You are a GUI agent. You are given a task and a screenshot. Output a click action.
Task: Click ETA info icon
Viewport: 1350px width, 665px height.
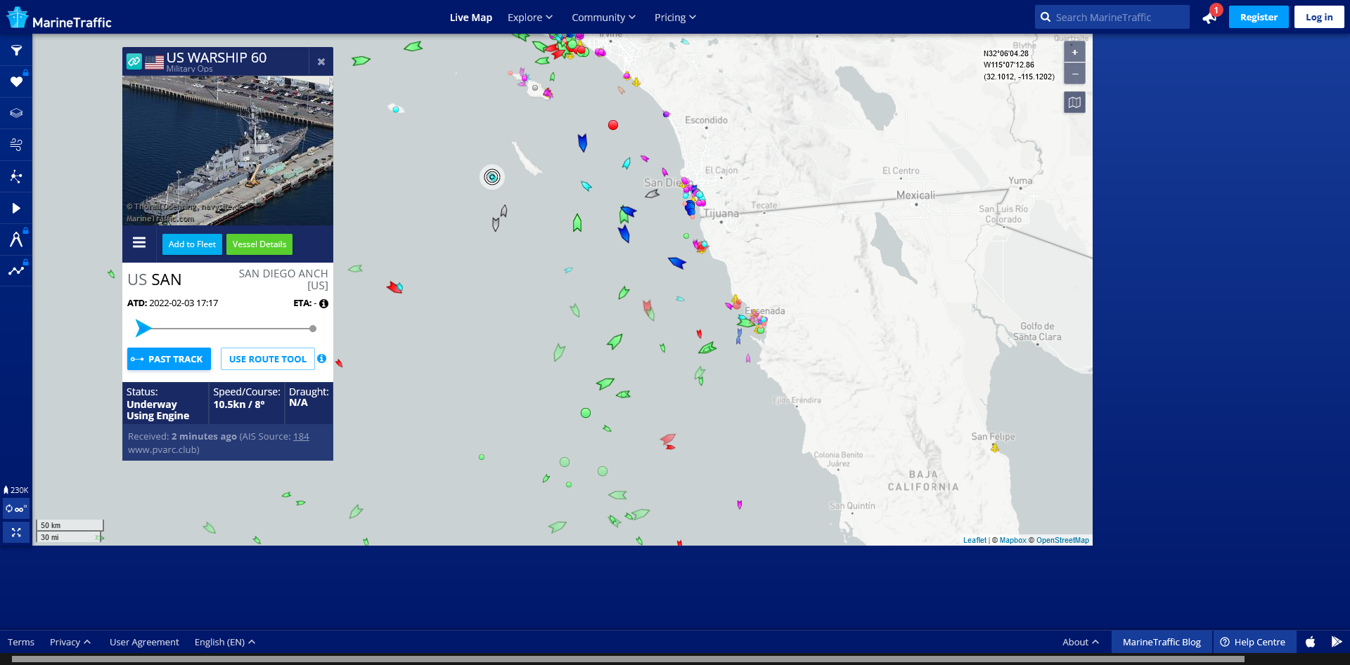[323, 304]
